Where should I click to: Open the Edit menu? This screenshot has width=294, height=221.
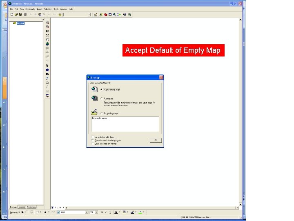click(16, 9)
